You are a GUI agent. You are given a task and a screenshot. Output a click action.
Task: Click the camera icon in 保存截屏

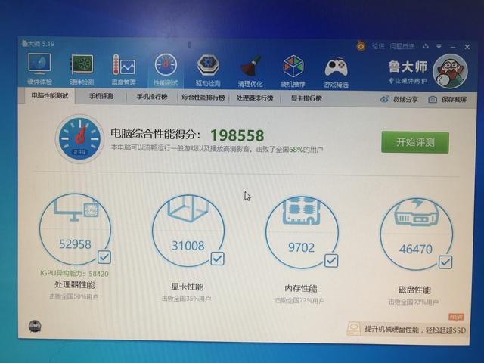click(x=433, y=99)
